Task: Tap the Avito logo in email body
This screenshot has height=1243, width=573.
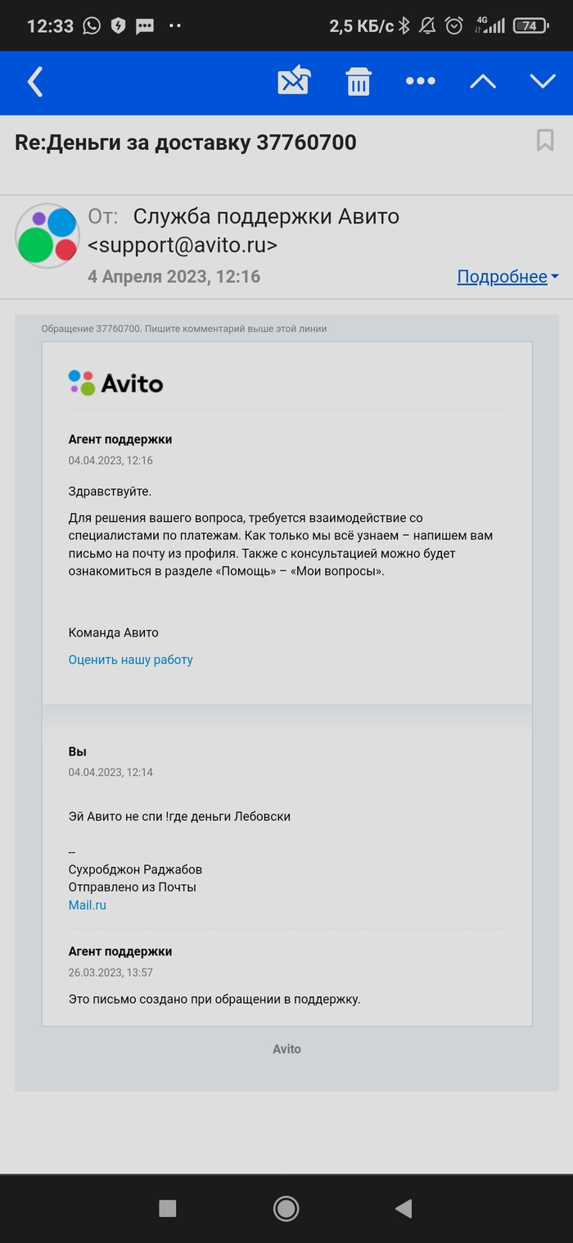Action: tap(115, 383)
